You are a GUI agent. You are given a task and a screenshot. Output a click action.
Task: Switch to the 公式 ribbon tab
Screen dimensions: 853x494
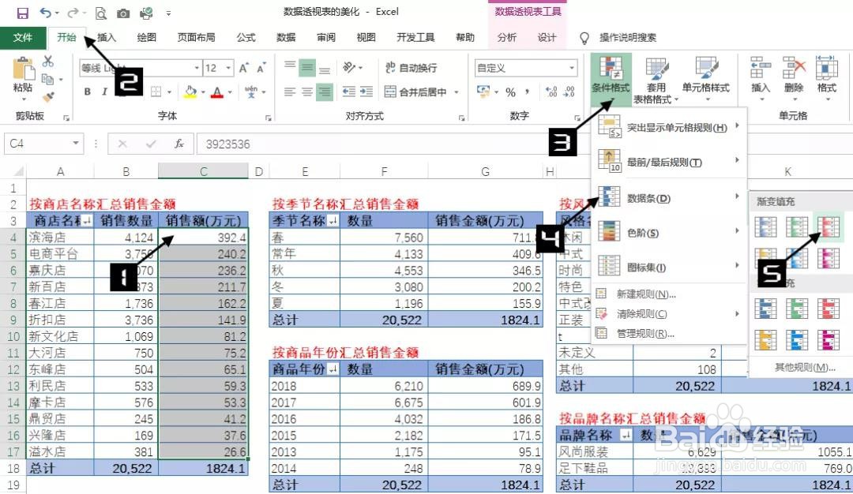[x=246, y=38]
